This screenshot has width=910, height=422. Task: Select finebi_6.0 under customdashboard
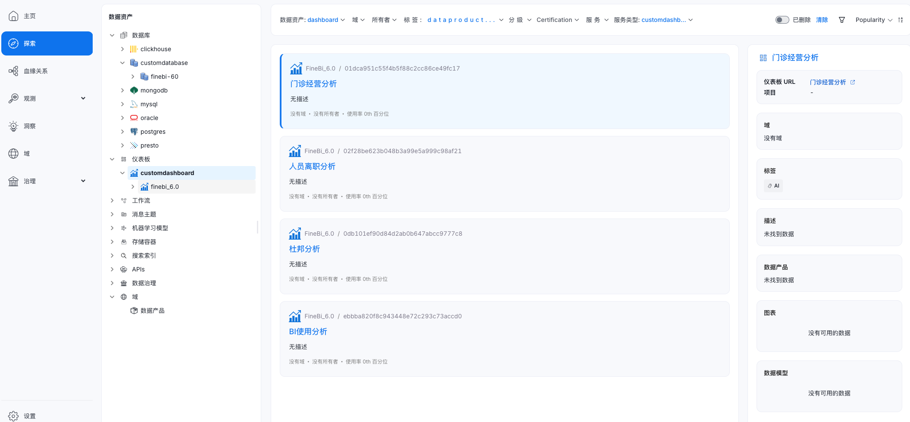pyautogui.click(x=165, y=186)
